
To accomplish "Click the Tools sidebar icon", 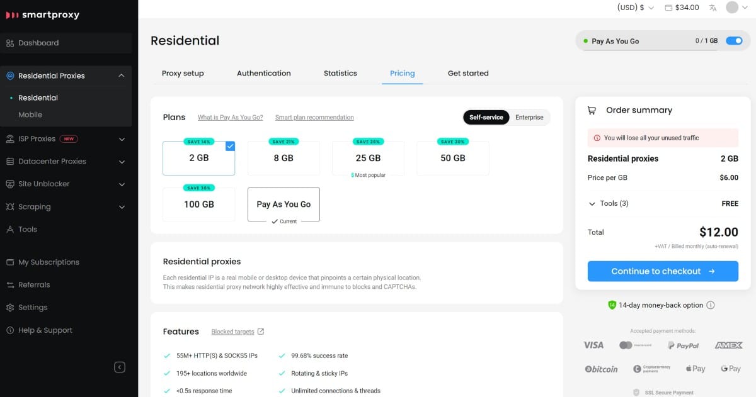I will tap(10, 229).
